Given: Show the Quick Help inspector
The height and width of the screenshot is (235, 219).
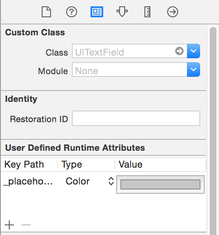Looking at the screenshot, I should click(x=72, y=12).
